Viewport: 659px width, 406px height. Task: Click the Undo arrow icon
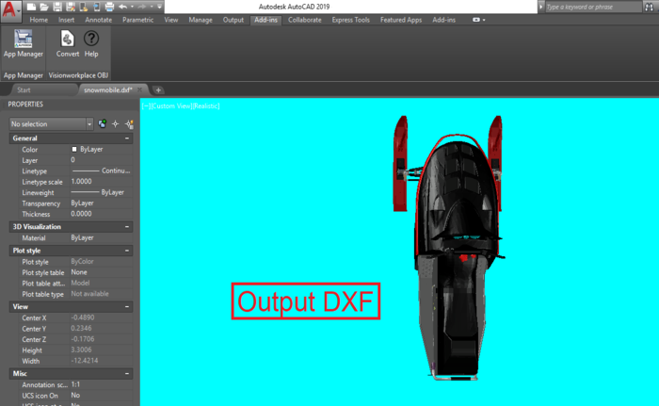(x=122, y=7)
